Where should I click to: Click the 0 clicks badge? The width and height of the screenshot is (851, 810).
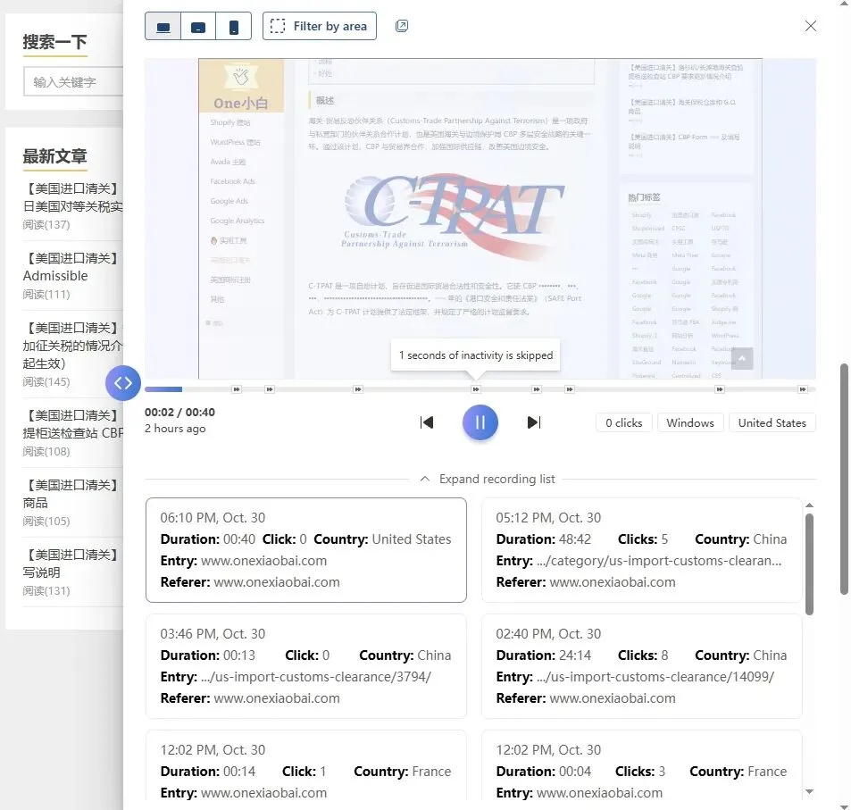coord(623,423)
